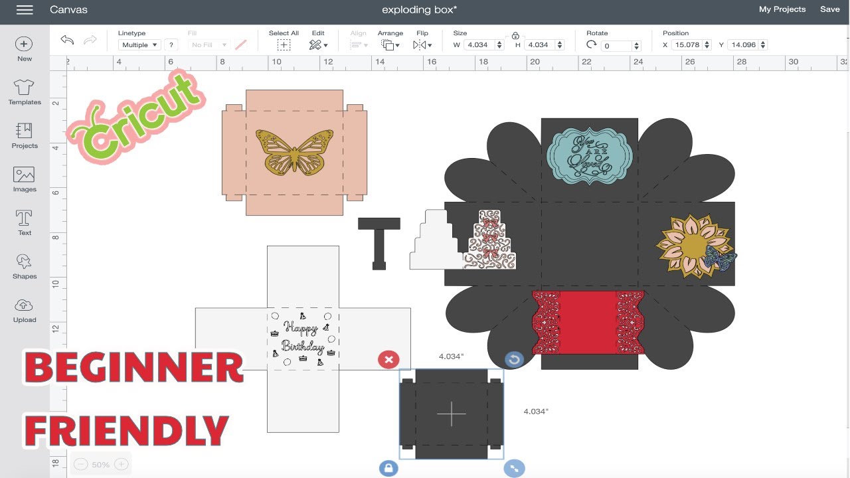Open the Flip dropdown
The width and height of the screenshot is (850, 478).
click(x=422, y=45)
